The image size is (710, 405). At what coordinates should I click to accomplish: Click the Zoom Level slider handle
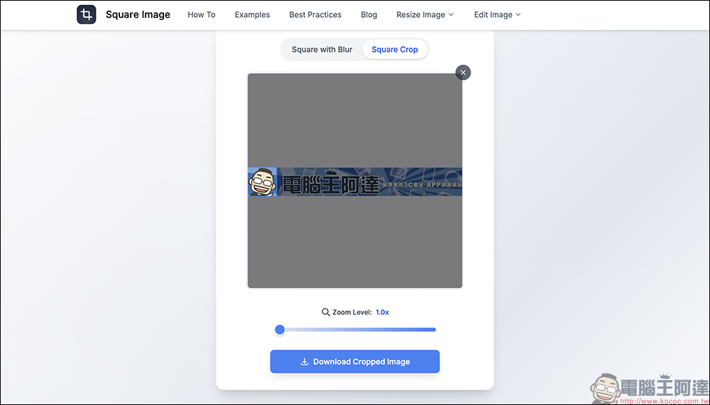(280, 330)
